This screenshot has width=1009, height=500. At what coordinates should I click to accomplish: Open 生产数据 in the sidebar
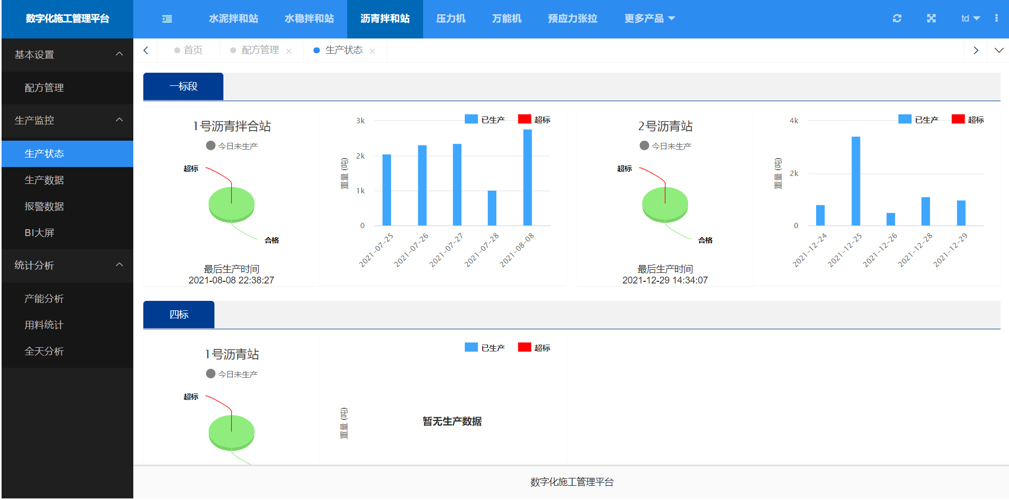[67, 180]
